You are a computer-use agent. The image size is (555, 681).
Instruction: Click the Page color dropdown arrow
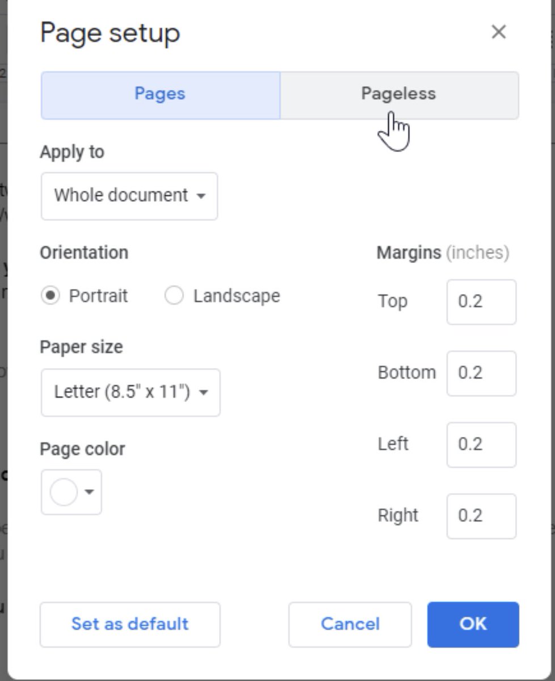90,491
